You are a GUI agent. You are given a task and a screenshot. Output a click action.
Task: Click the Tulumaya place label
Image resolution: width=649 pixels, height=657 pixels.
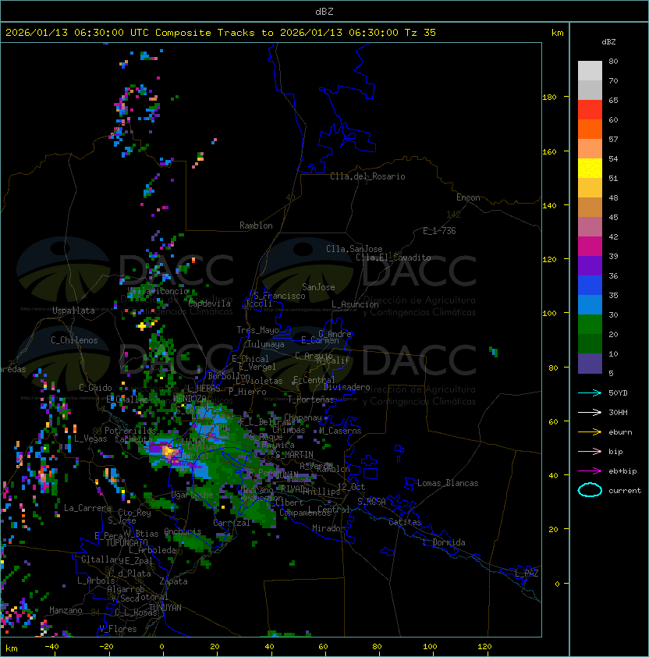266,344
